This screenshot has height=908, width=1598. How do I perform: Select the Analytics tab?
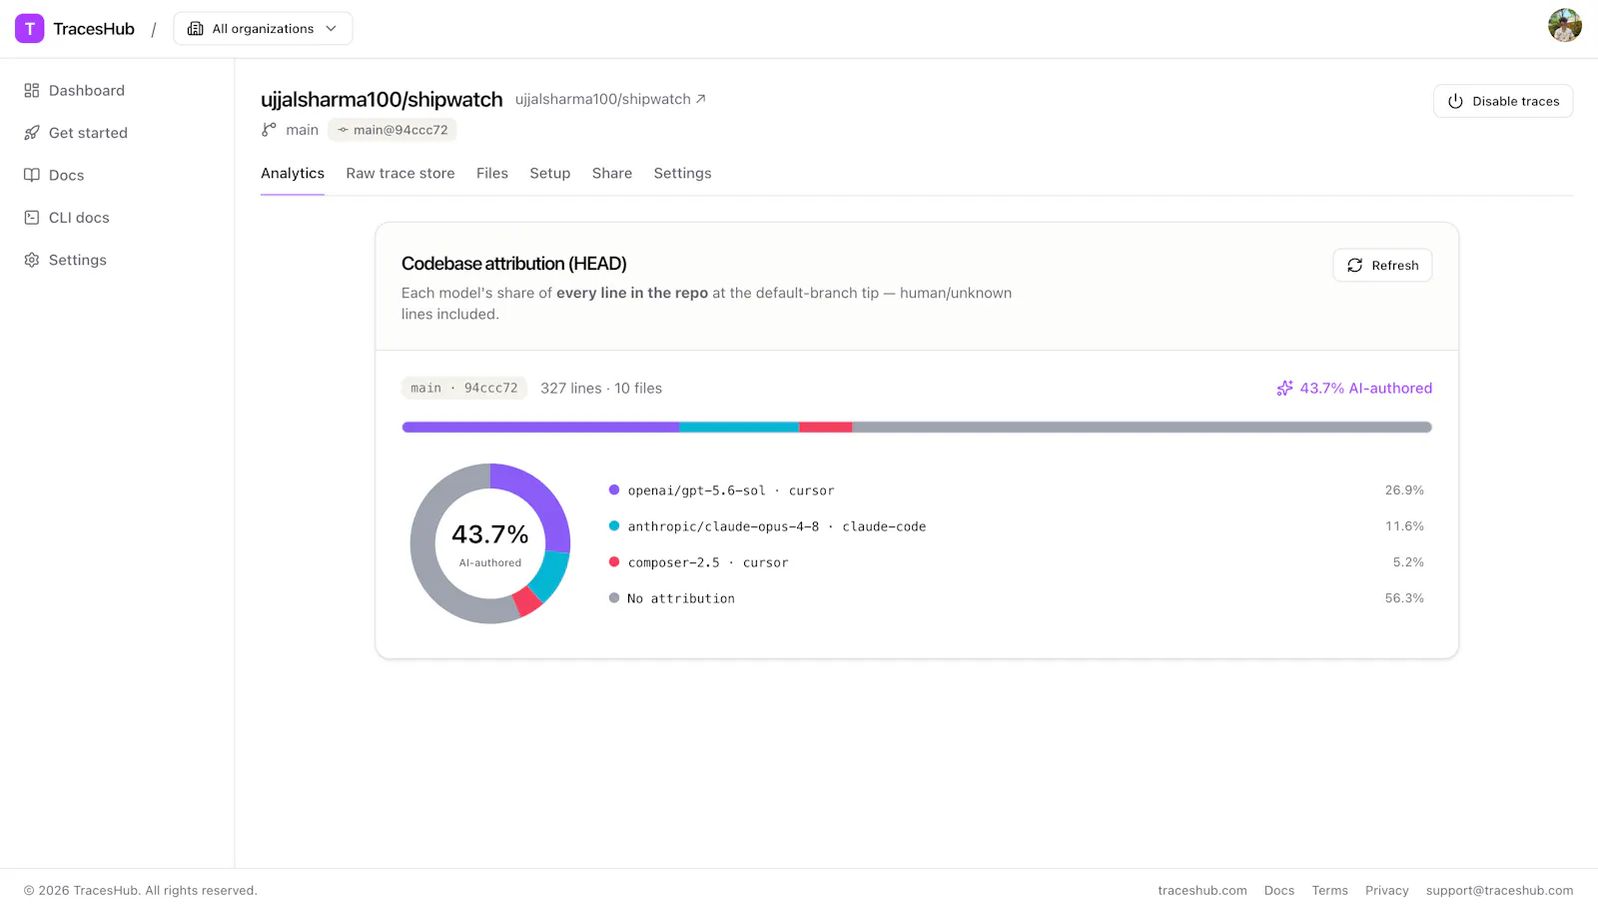click(293, 174)
